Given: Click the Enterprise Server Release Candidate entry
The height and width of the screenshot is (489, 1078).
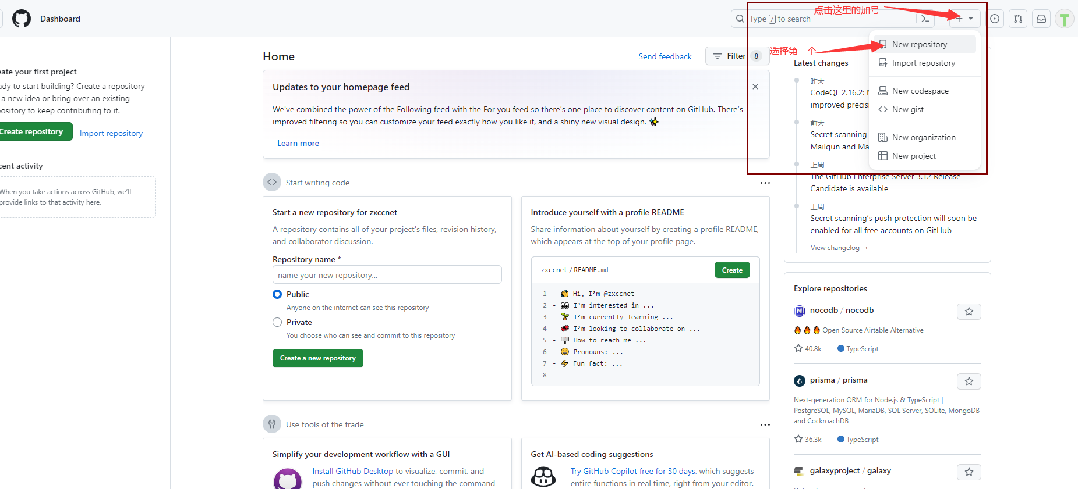Looking at the screenshot, I should pos(885,183).
